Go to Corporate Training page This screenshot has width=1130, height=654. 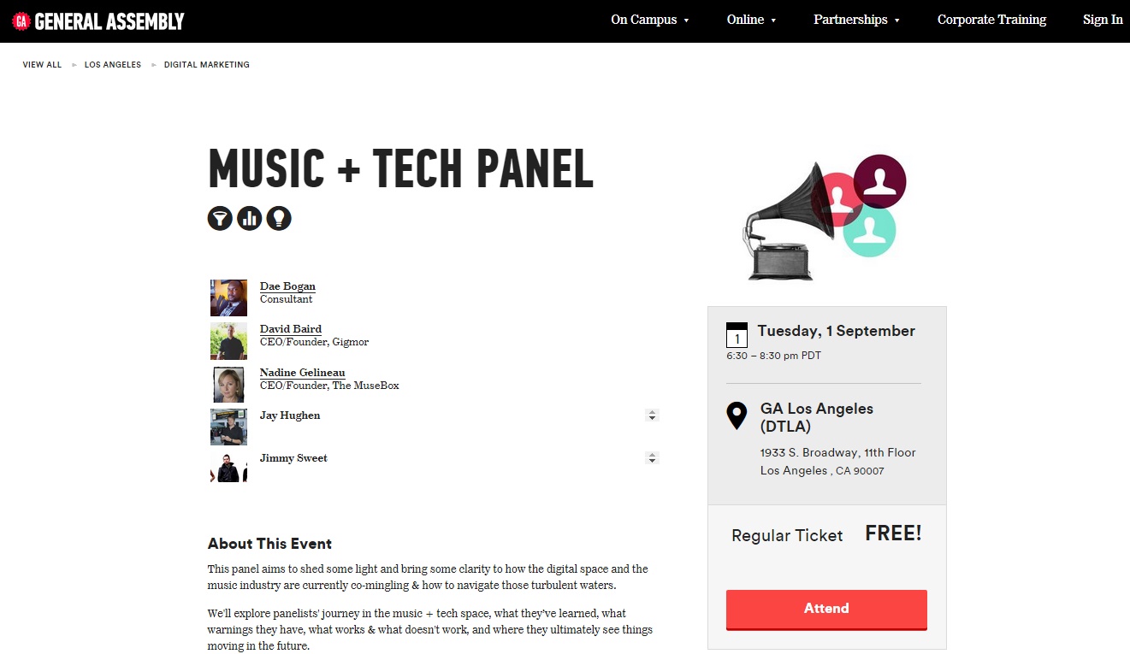click(991, 20)
